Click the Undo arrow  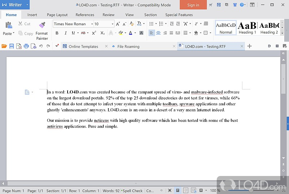point(40,46)
